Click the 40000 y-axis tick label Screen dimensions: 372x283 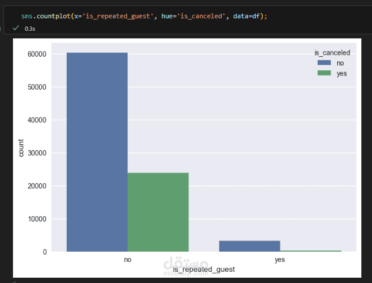tap(37, 120)
